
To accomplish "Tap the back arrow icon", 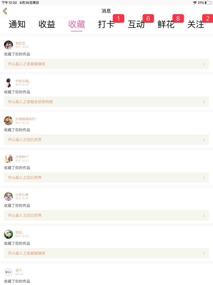I will click(5, 11).
